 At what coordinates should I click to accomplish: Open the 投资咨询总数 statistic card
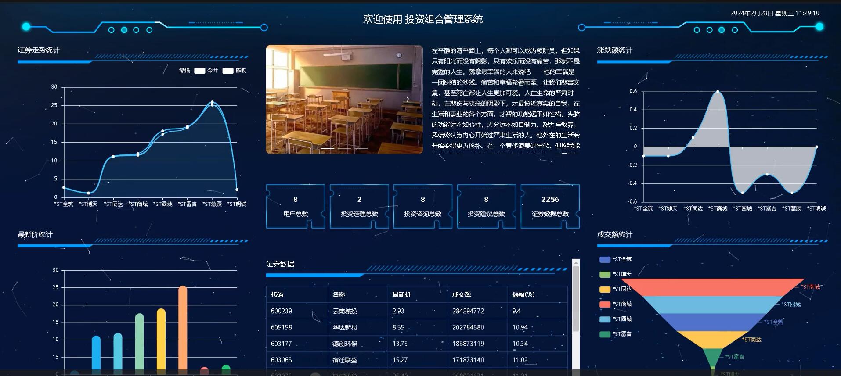423,206
